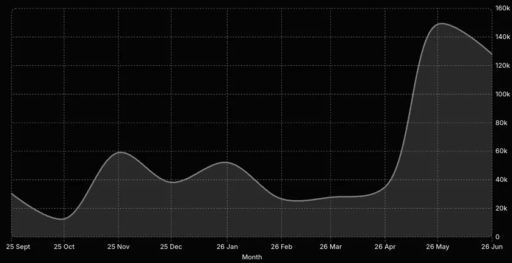Click the '26 Jun' x-axis label
Viewport: 512px width, 263px height.
pyautogui.click(x=492, y=247)
